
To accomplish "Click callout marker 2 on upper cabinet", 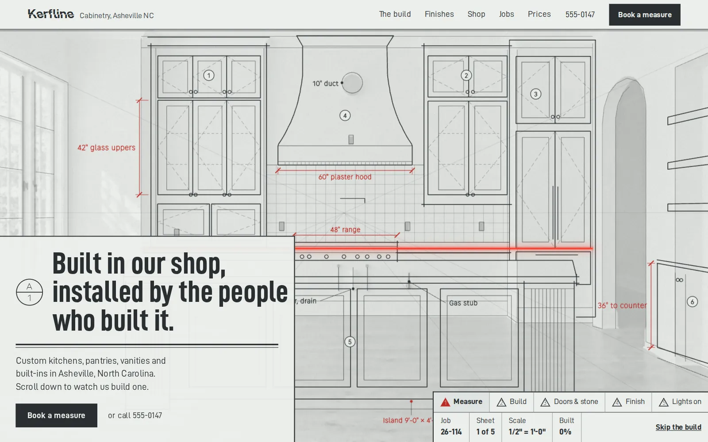I will pos(466,76).
